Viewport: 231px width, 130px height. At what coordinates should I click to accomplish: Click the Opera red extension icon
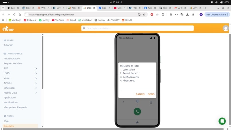pos(152,14)
